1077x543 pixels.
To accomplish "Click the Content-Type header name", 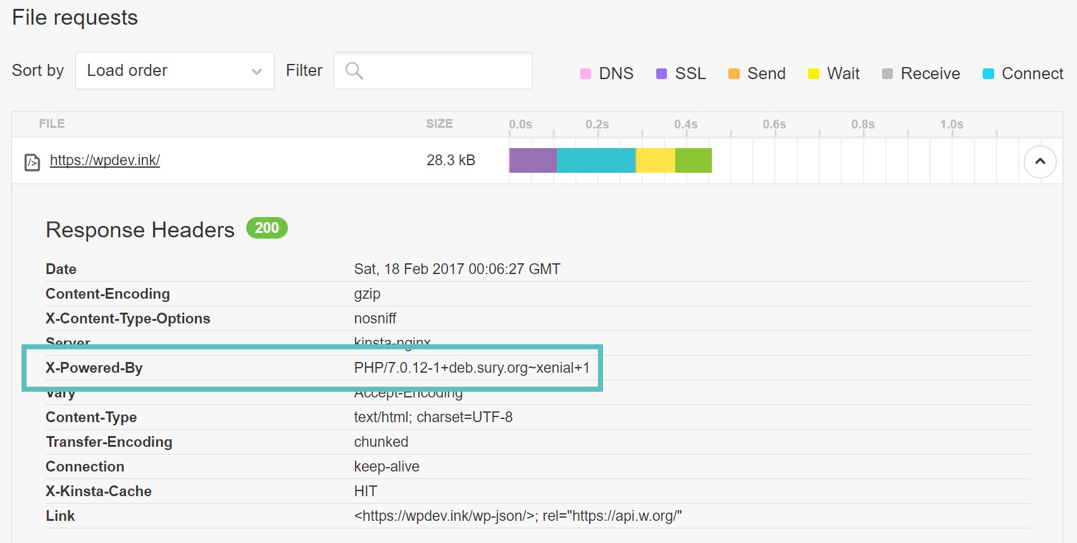I will (91, 417).
